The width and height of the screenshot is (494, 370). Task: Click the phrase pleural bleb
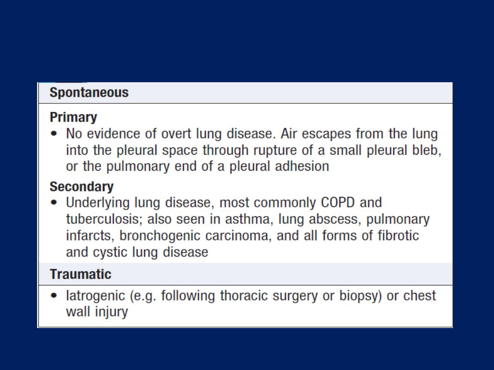[404, 150]
